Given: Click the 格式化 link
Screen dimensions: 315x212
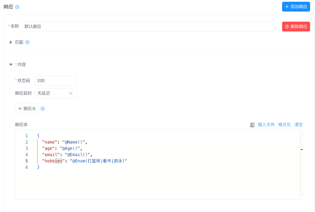Looking at the screenshot, I should pyautogui.click(x=284, y=125).
